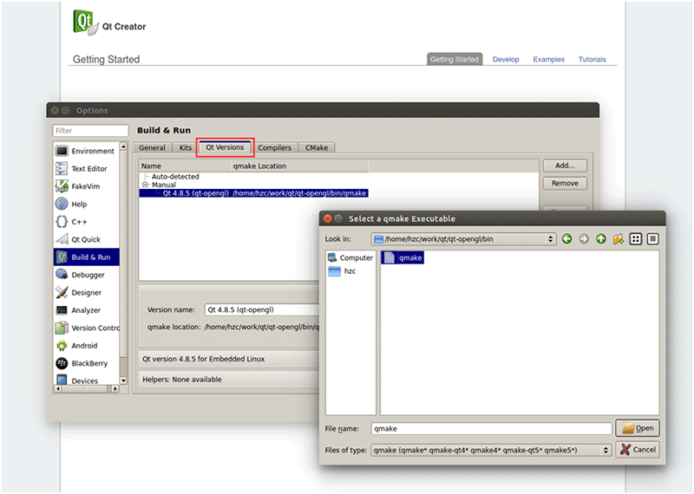Screen dimensions: 694x494
Task: Open the Files of type dropdown
Action: click(491, 450)
